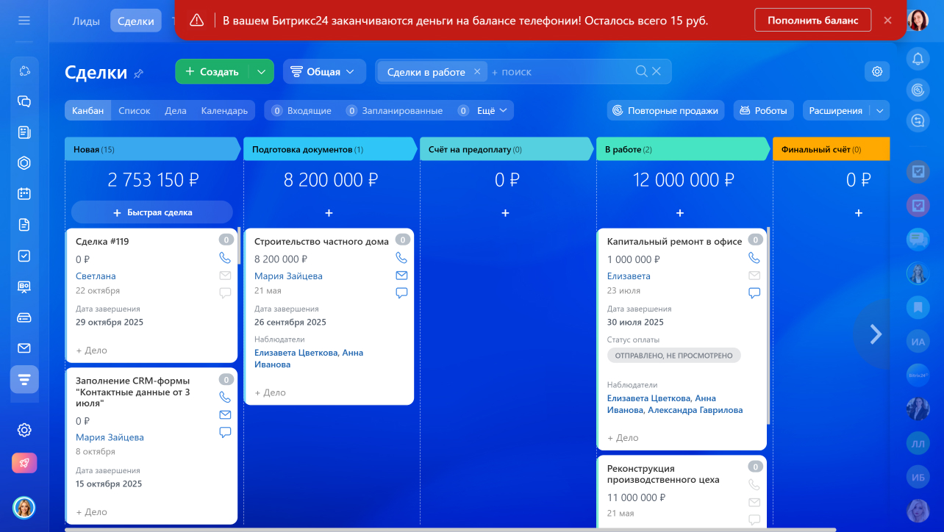Expand the Общая pipeline dropdown
Viewport: 944px width, 532px height.
(x=324, y=71)
